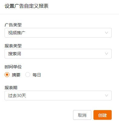
Task: Click the 时间单位 section label
Action: (x=13, y=67)
